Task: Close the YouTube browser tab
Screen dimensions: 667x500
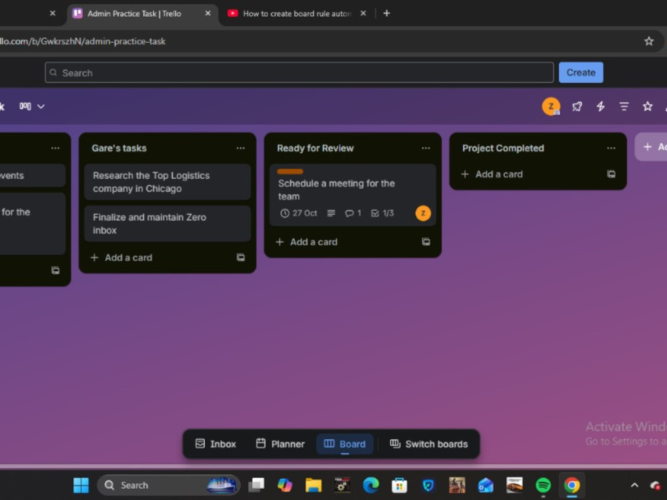Action: click(x=363, y=13)
